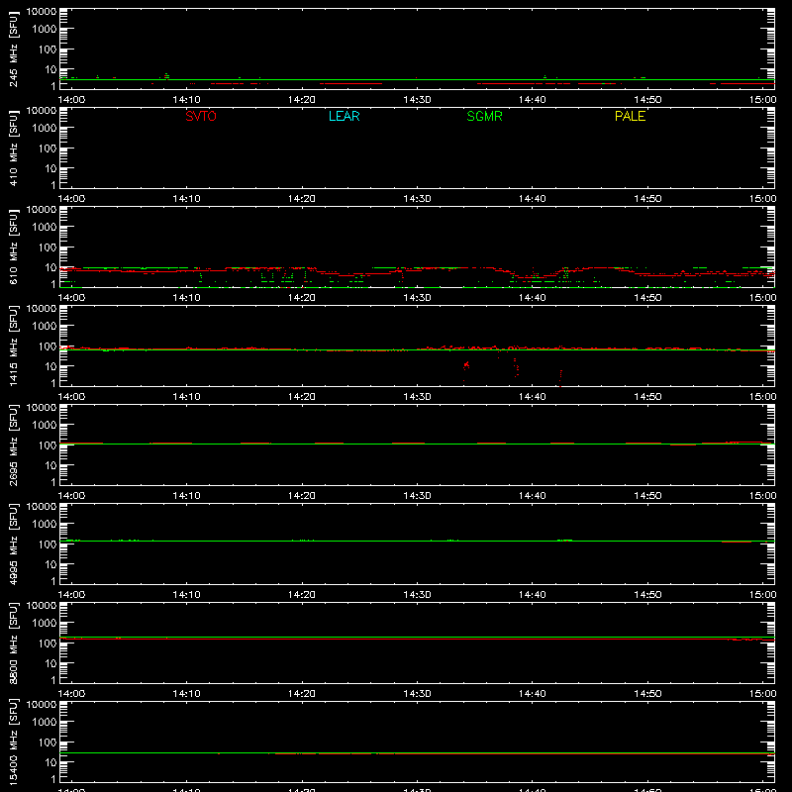Click the 10000 y-tick of 245 MHz panel
The height and width of the screenshot is (792, 792).
tap(42, 12)
